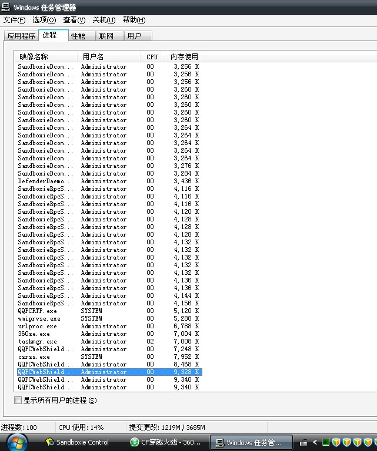Open the 文件(F) menu

pyautogui.click(x=14, y=20)
